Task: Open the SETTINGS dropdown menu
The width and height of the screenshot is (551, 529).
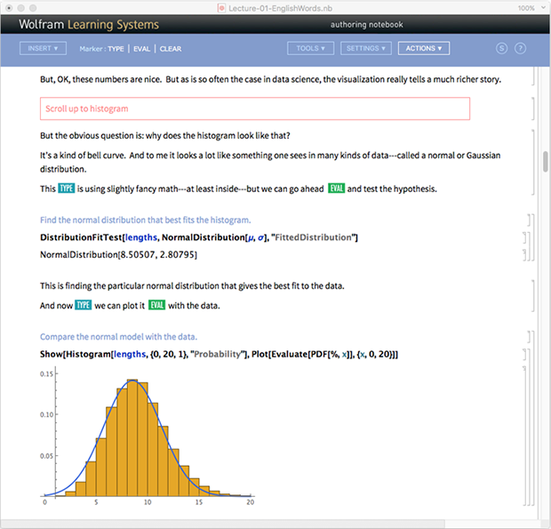Action: pyautogui.click(x=366, y=49)
